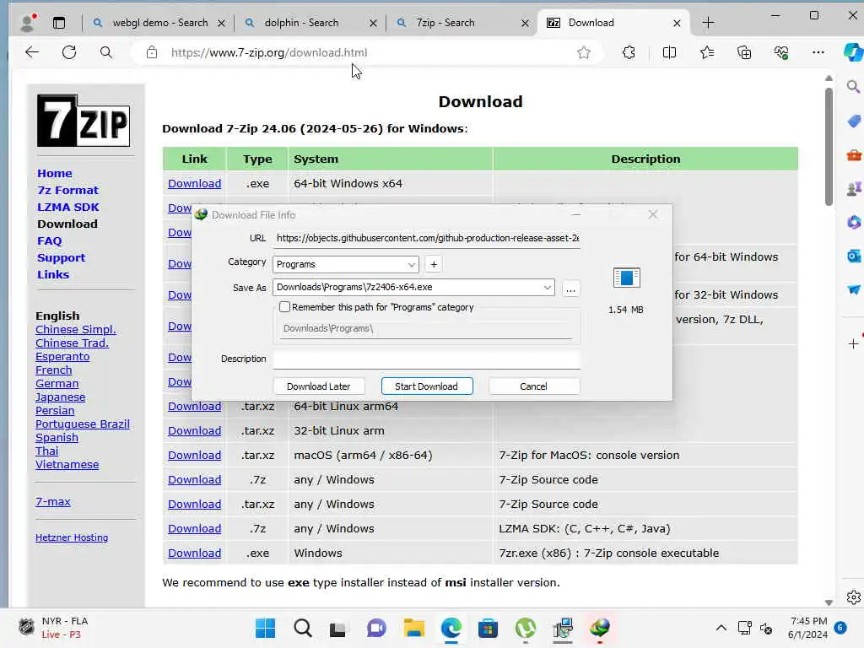
Task: Open Browser essentials heart icon
Action: (780, 52)
